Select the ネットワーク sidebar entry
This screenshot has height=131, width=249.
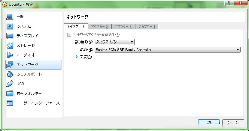(x=34, y=65)
